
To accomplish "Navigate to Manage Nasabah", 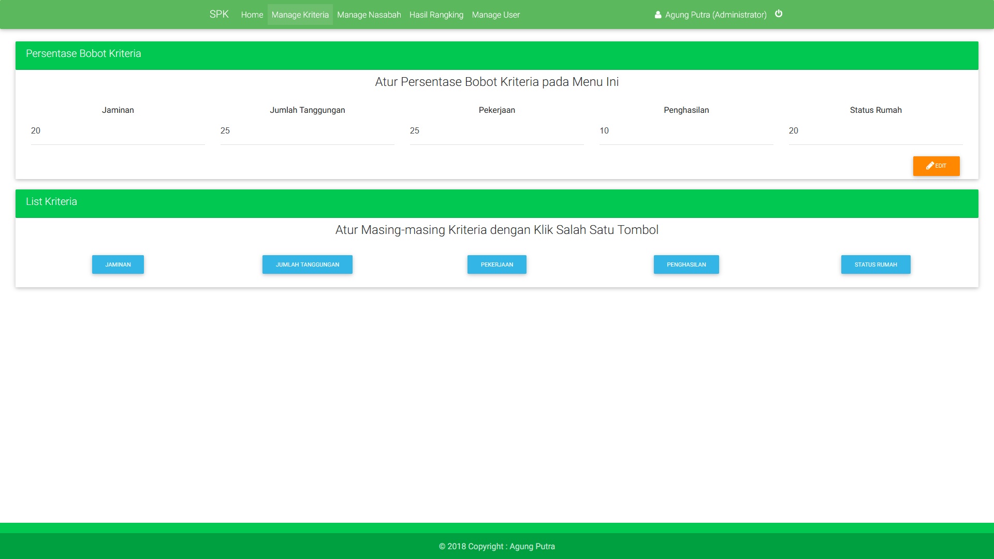I will click(369, 15).
